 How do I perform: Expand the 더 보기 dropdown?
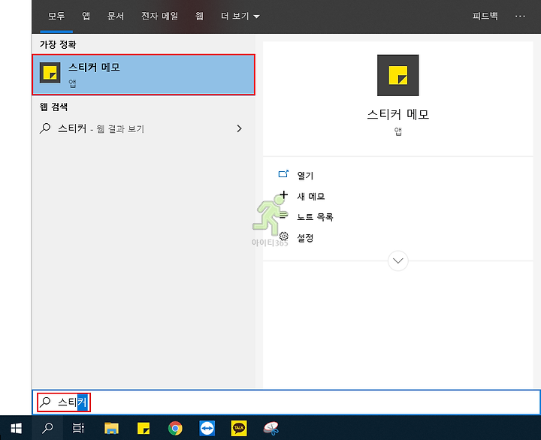240,16
